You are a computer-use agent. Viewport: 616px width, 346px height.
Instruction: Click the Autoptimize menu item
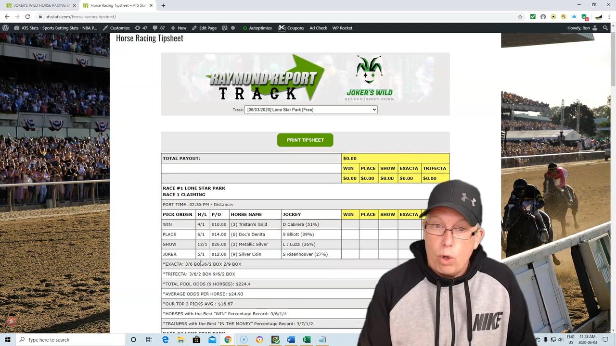(257, 28)
